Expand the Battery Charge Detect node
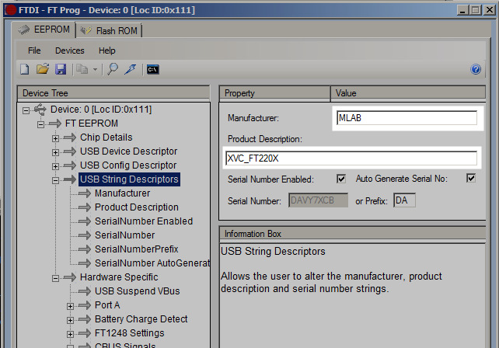 click(70, 320)
